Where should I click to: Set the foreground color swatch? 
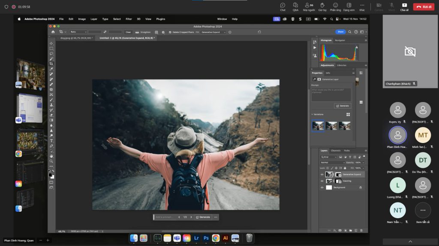coord(50,175)
